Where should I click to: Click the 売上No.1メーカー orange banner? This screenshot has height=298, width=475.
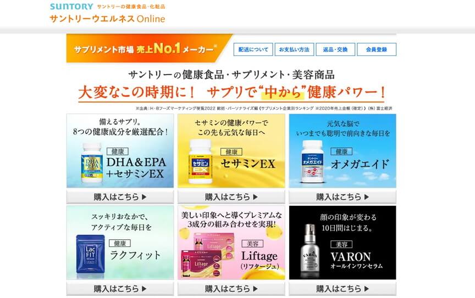148,48
